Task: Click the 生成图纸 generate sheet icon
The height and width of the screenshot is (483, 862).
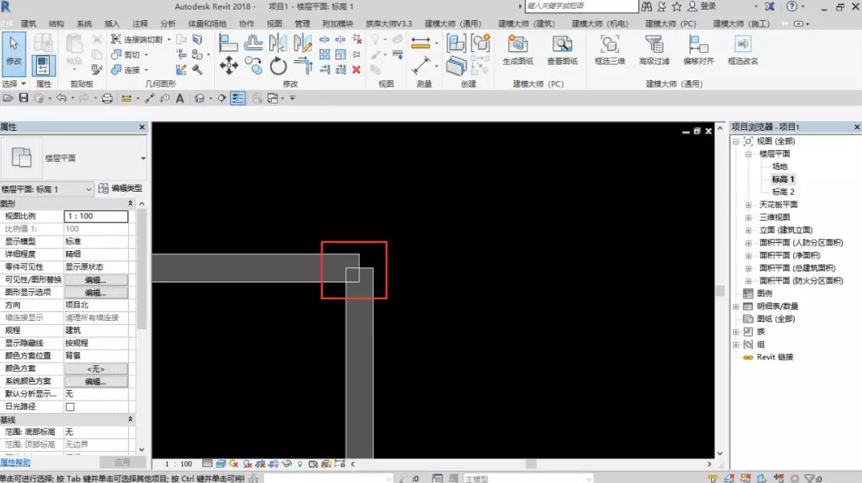Action: pyautogui.click(x=518, y=50)
